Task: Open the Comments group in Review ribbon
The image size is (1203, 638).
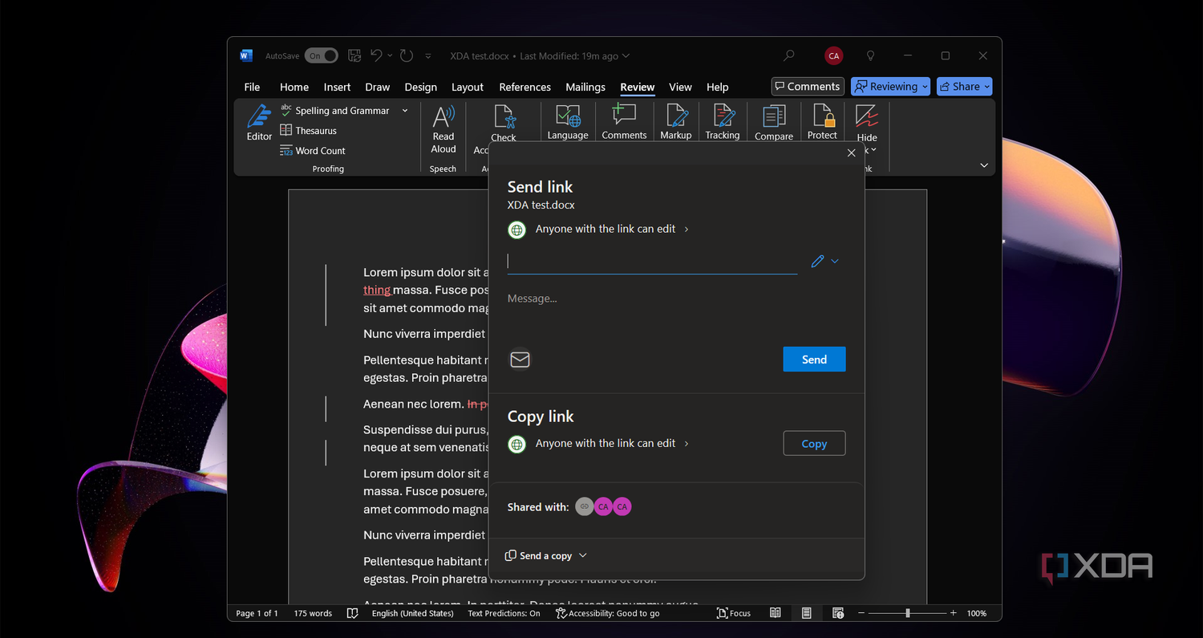Action: [624, 123]
